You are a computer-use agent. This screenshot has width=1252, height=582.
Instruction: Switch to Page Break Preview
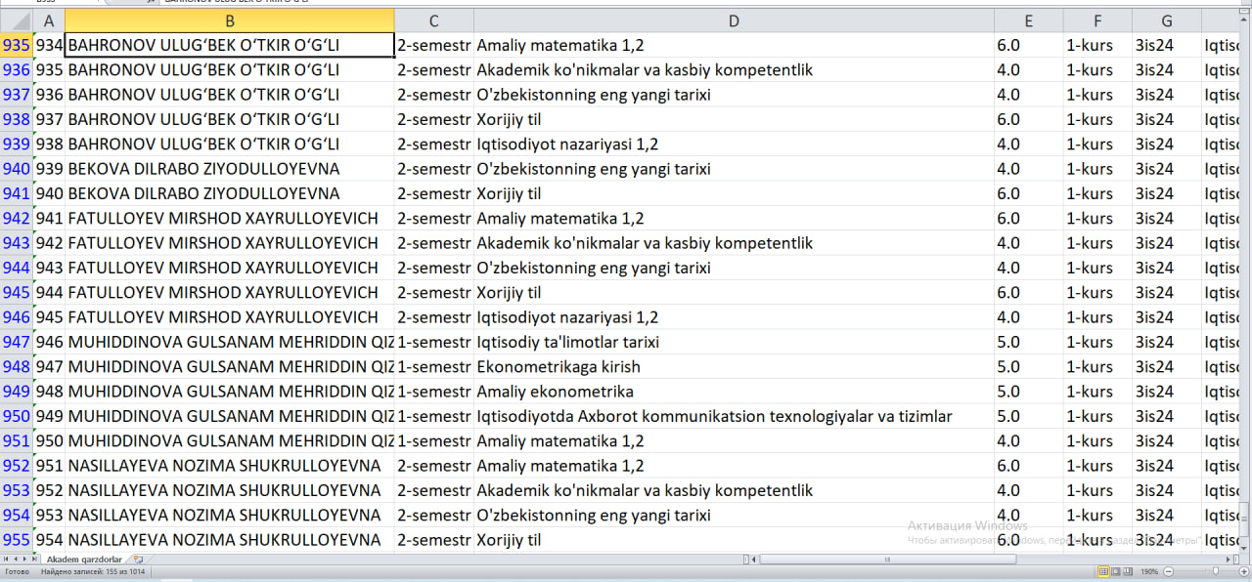tap(1127, 571)
